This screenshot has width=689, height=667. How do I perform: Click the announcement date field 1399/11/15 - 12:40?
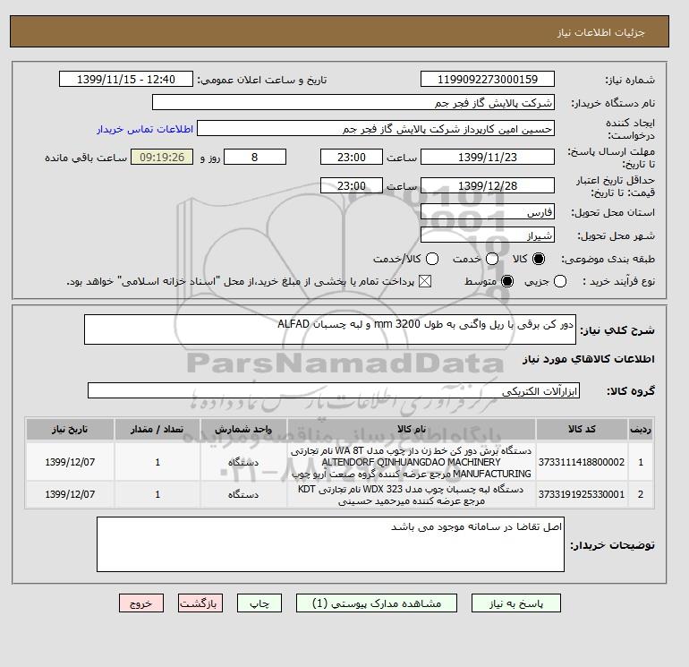[125, 79]
